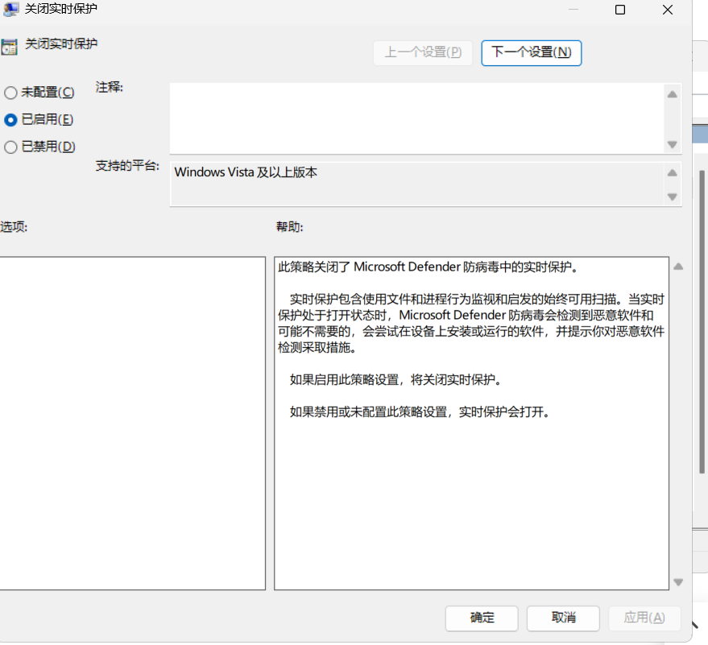Select the 已启用 radio button
Image resolution: width=708 pixels, height=645 pixels.
click(11, 119)
